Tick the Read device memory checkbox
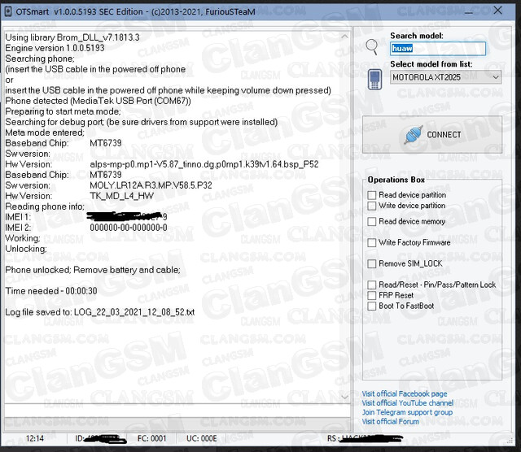The image size is (521, 452). [x=372, y=221]
